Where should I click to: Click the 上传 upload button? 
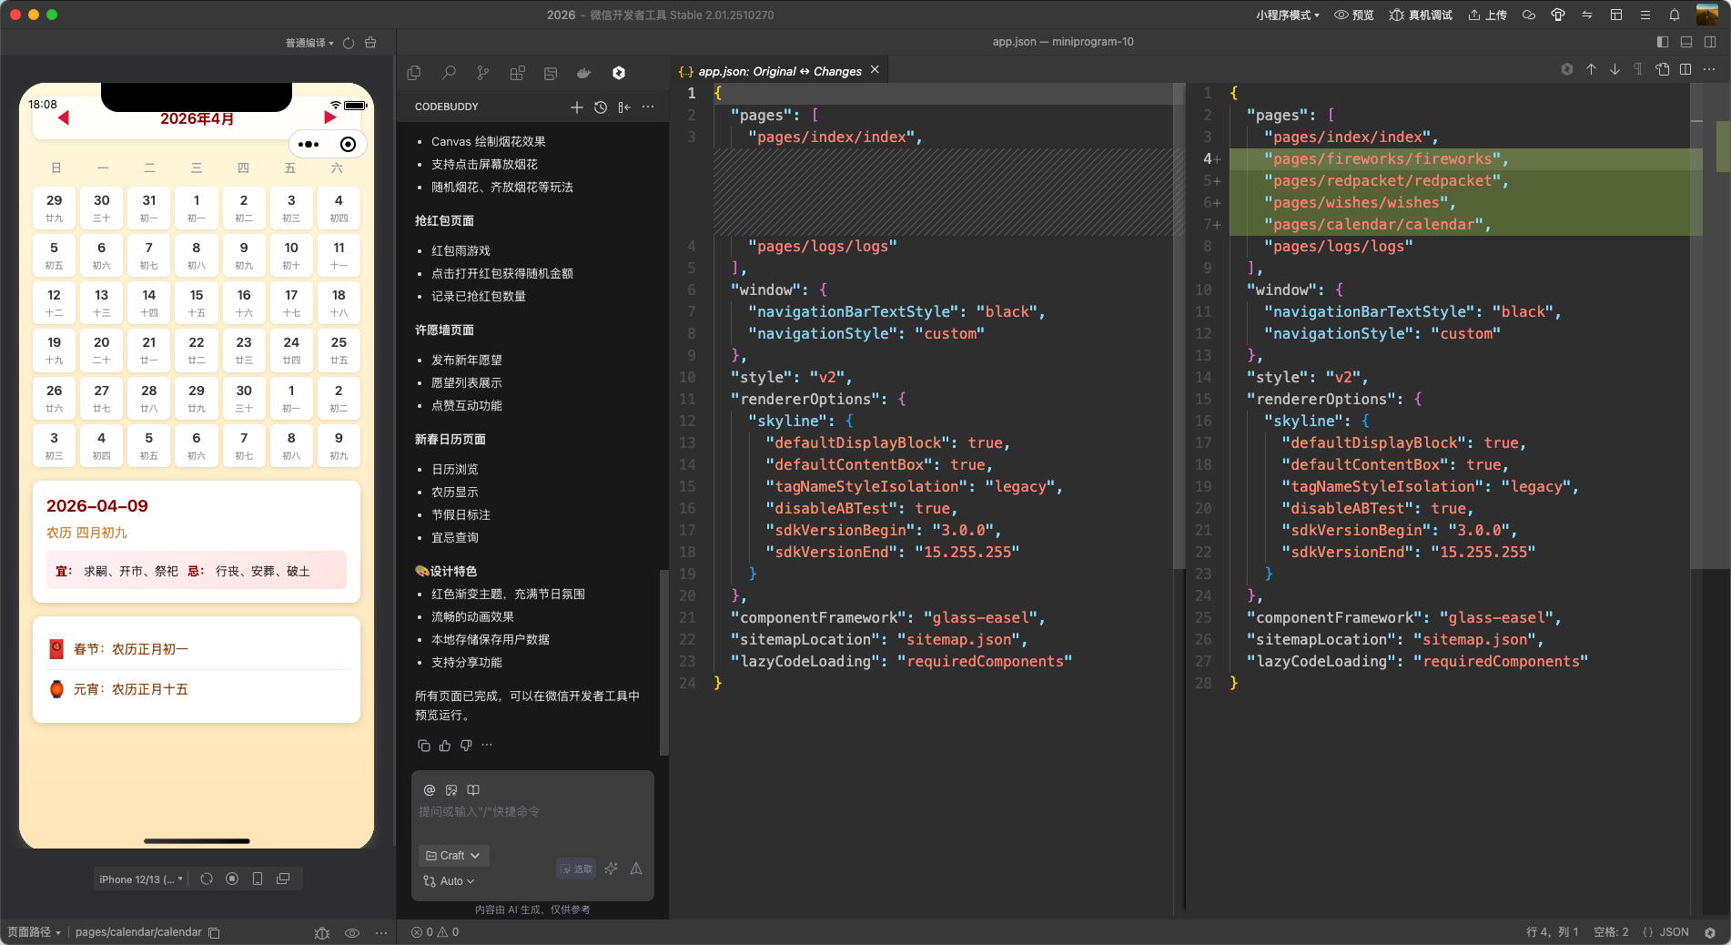1487,15
